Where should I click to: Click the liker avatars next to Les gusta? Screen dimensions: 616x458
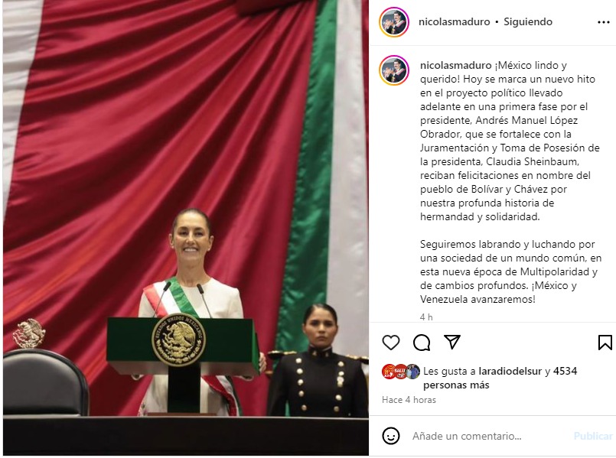pyautogui.click(x=401, y=372)
